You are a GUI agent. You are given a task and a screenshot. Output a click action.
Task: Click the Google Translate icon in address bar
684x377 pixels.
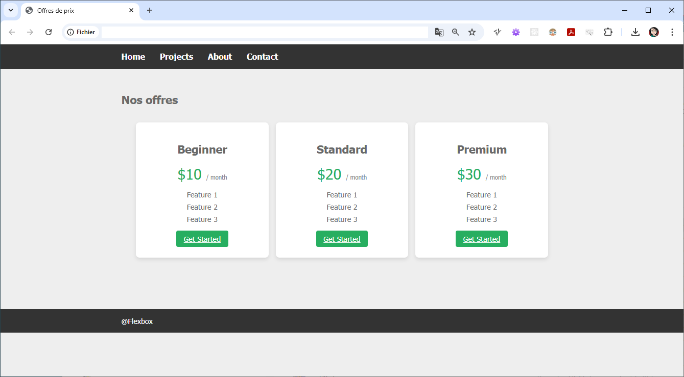point(439,32)
